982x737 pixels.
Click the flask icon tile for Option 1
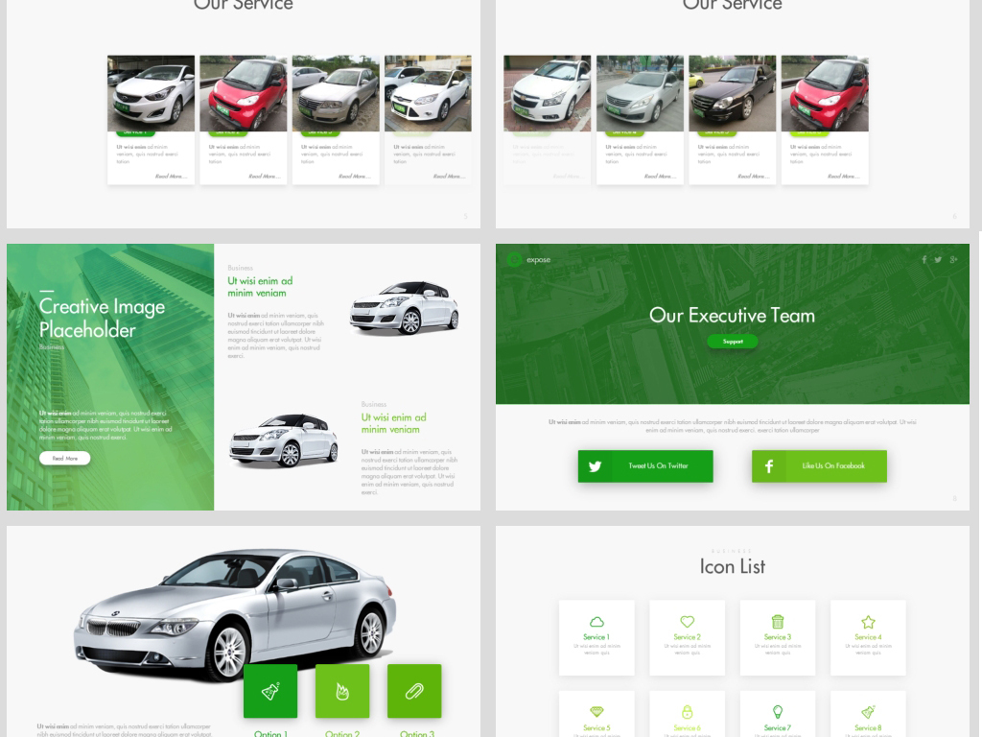(270, 691)
